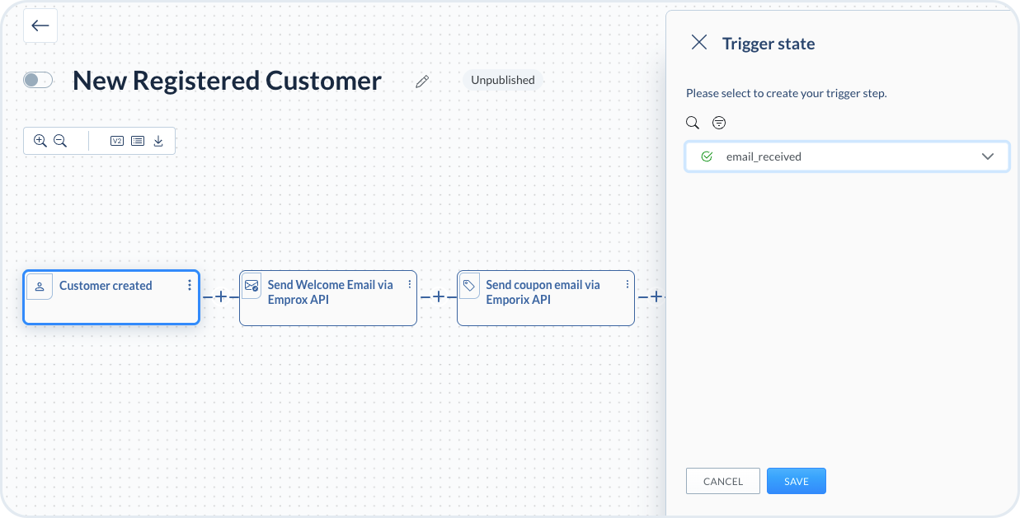Open the list view icon in toolbar
This screenshot has height=518, width=1020.
pyautogui.click(x=138, y=141)
